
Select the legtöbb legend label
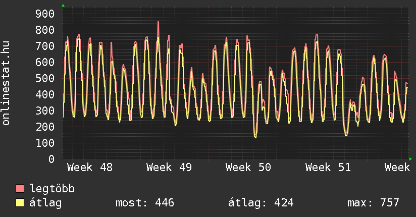[52, 189]
